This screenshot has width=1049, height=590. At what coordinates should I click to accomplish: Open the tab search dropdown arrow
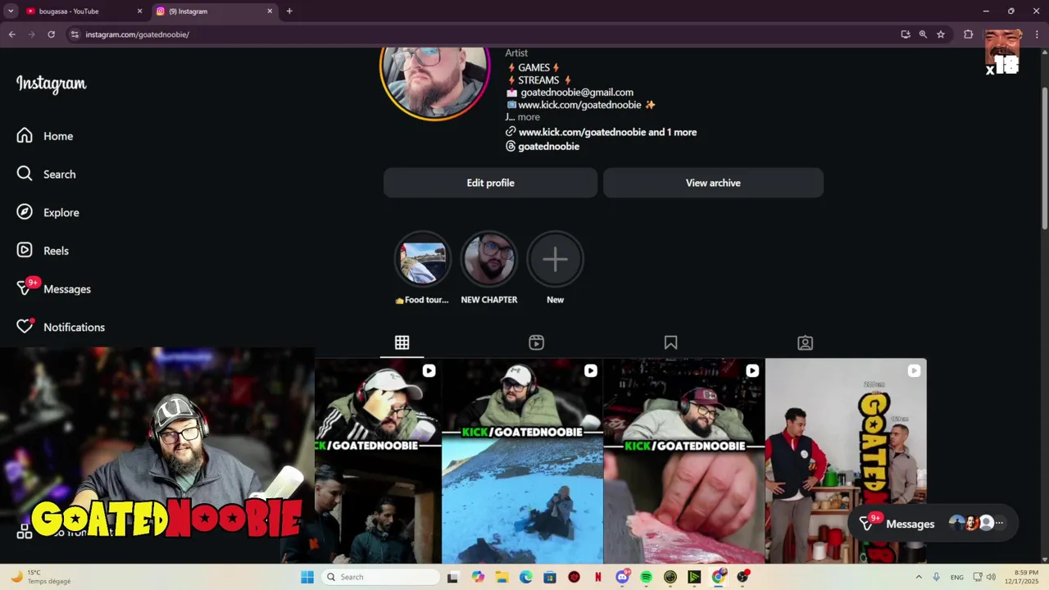click(x=11, y=11)
